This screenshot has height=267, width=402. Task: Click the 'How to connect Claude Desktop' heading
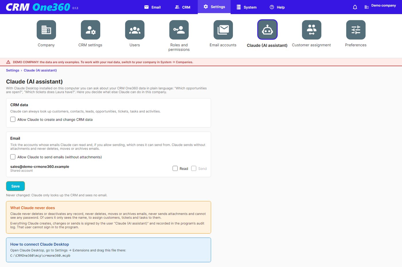click(x=40, y=244)
